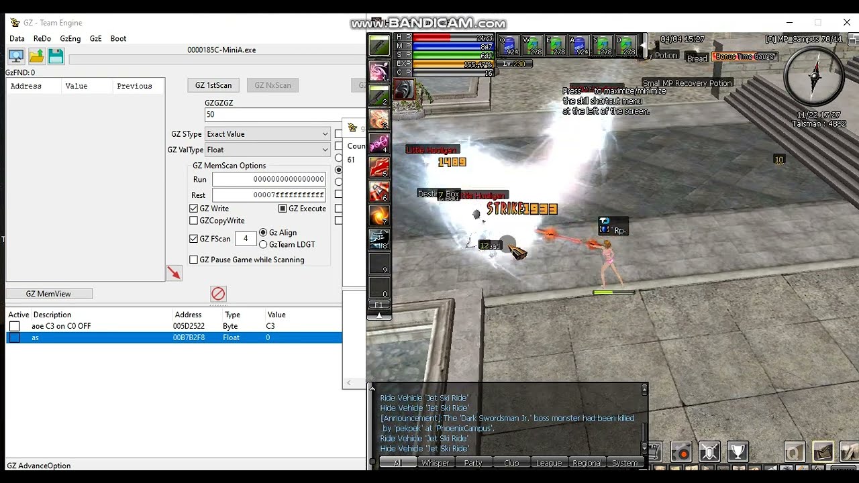Open the GzEng menu
The image size is (859, 483).
70,39
